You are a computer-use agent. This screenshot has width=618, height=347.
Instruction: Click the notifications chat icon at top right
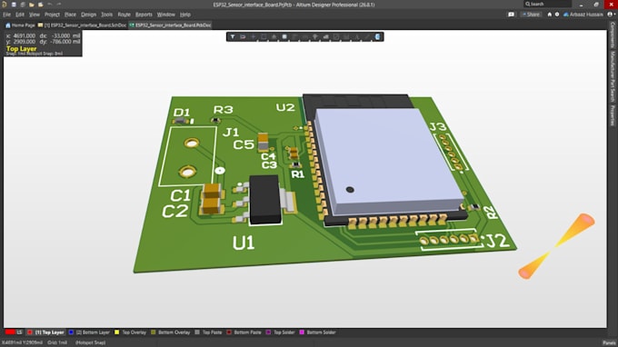[x=511, y=15]
